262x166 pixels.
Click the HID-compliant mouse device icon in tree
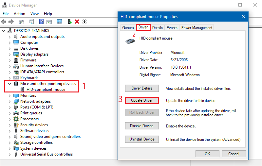(x=22, y=90)
